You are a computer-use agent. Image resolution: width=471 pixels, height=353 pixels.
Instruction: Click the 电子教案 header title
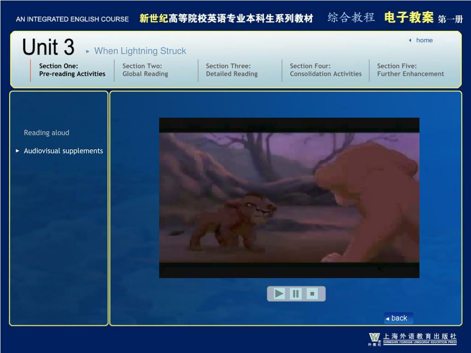[x=408, y=18]
